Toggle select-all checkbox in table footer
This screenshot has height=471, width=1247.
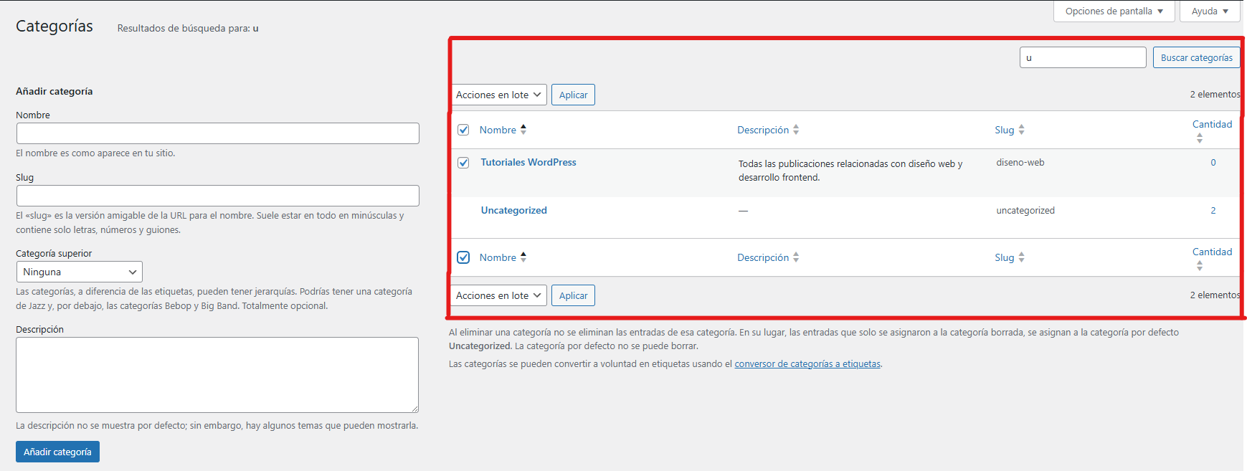click(x=463, y=257)
